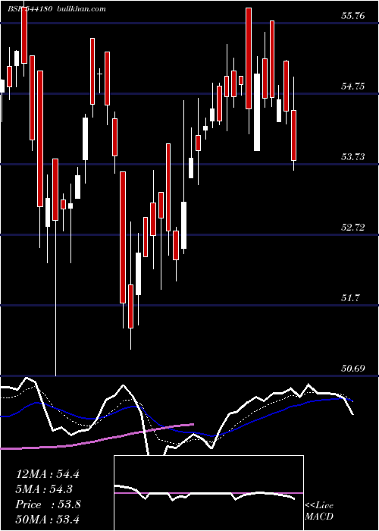Click the 54.75 price axis label

[353, 86]
